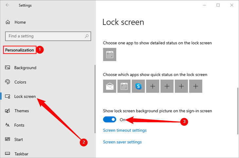Click the last plus quick status tile
Viewport: 239px width, 158px height.
point(196,86)
